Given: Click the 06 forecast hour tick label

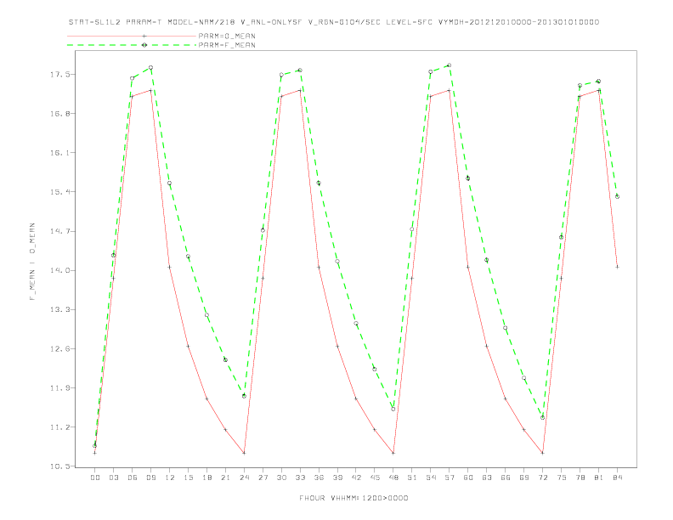Looking at the screenshot, I should (133, 478).
